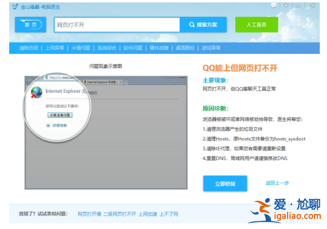Select the 卡慢问题 category tab
Viewport: 327px width, 229px height.
click(81, 48)
